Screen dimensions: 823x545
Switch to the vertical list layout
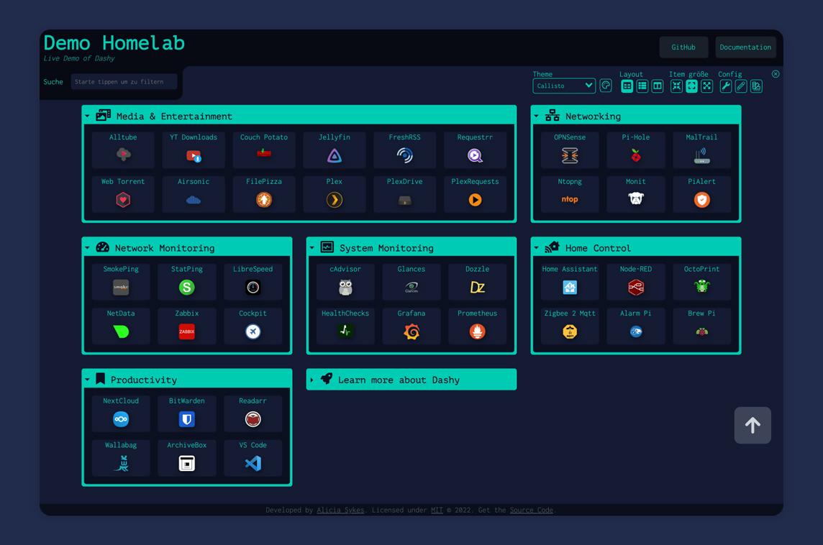642,86
